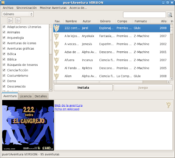Image resolution: width=175 pixels, height=158 pixels.
Task: Toggle Aventuras de iconos checkbox
Action: (4, 43)
